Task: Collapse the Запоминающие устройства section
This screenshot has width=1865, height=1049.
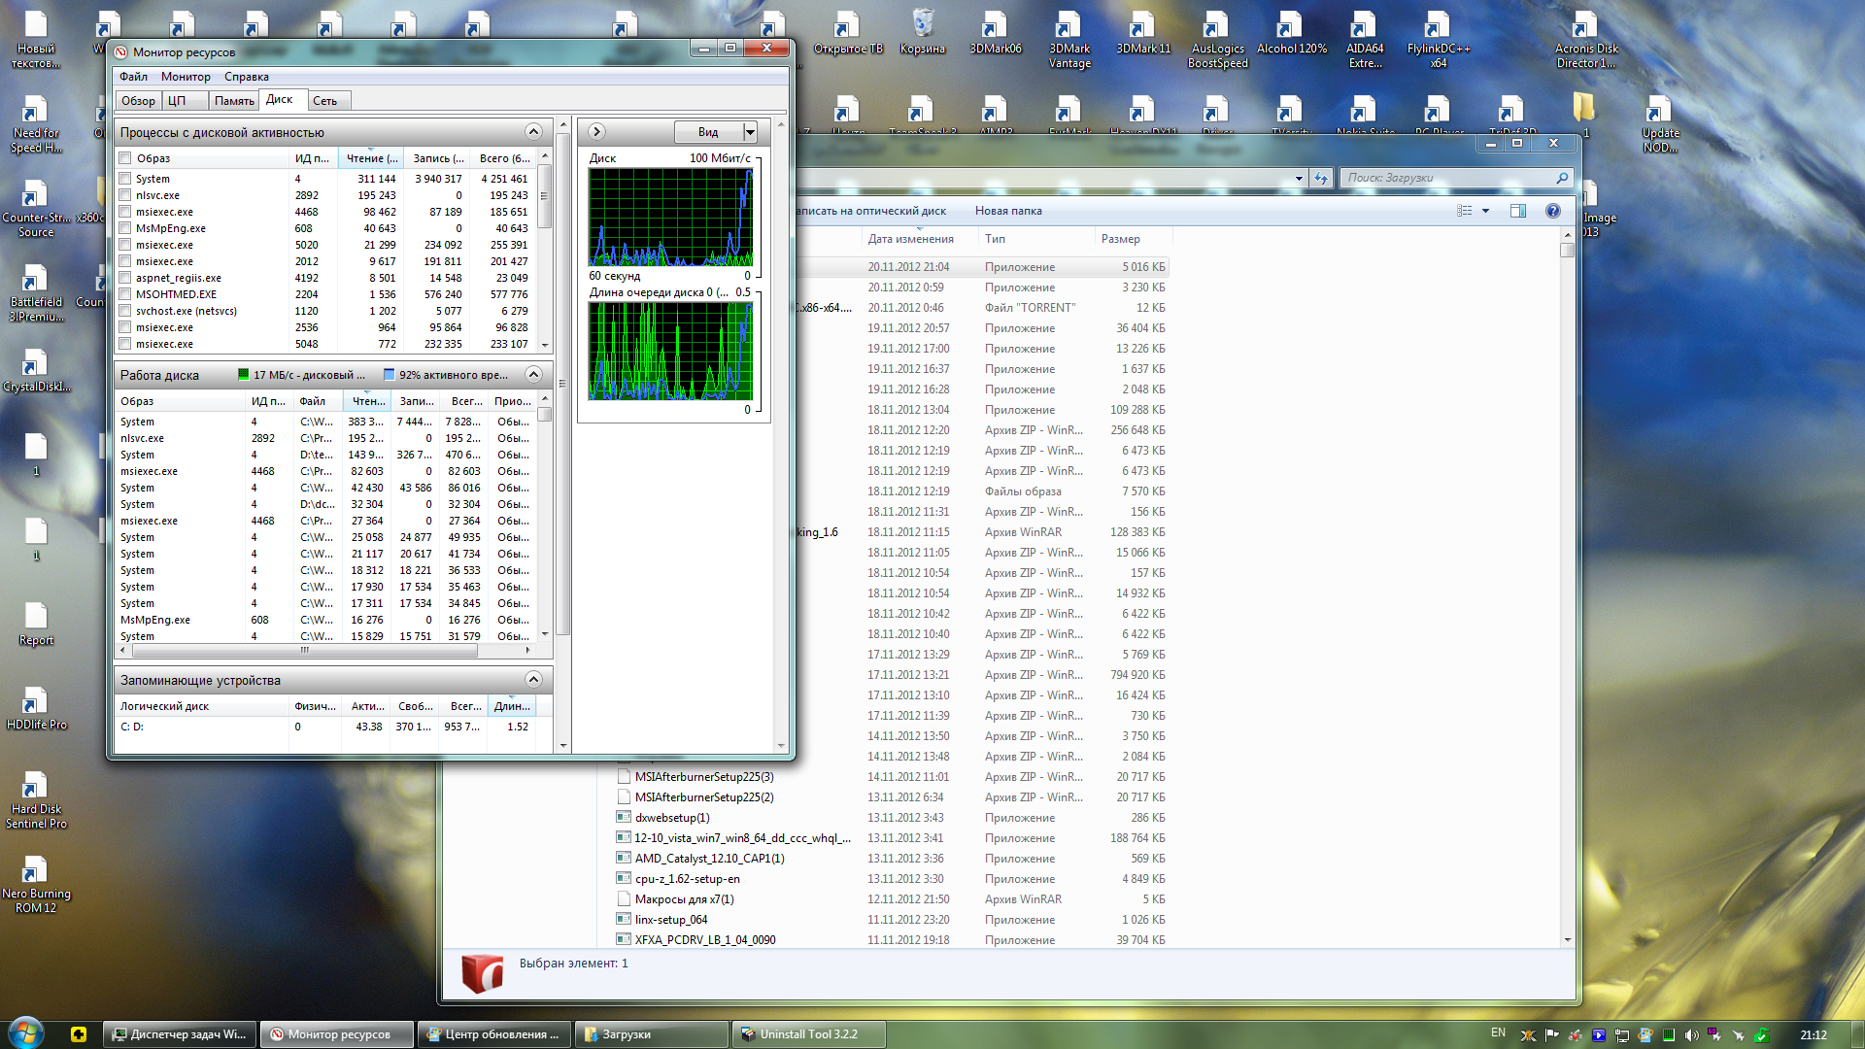Action: pos(533,680)
